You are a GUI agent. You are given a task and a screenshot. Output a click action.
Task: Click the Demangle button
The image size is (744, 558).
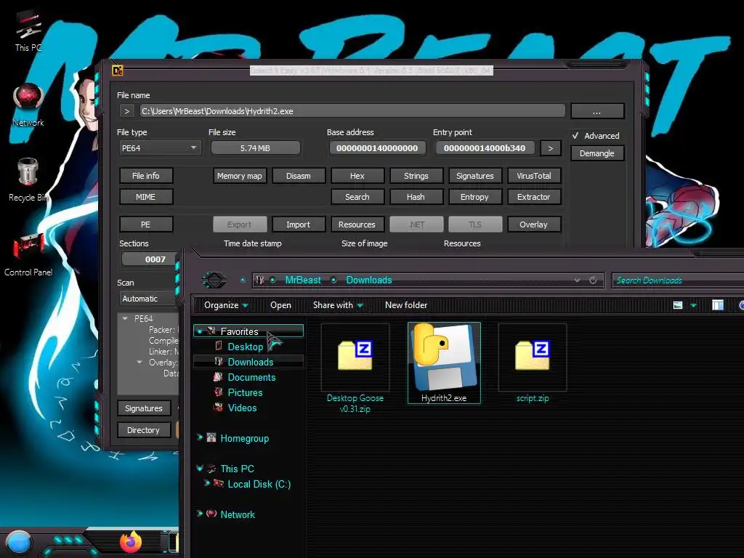tap(597, 153)
